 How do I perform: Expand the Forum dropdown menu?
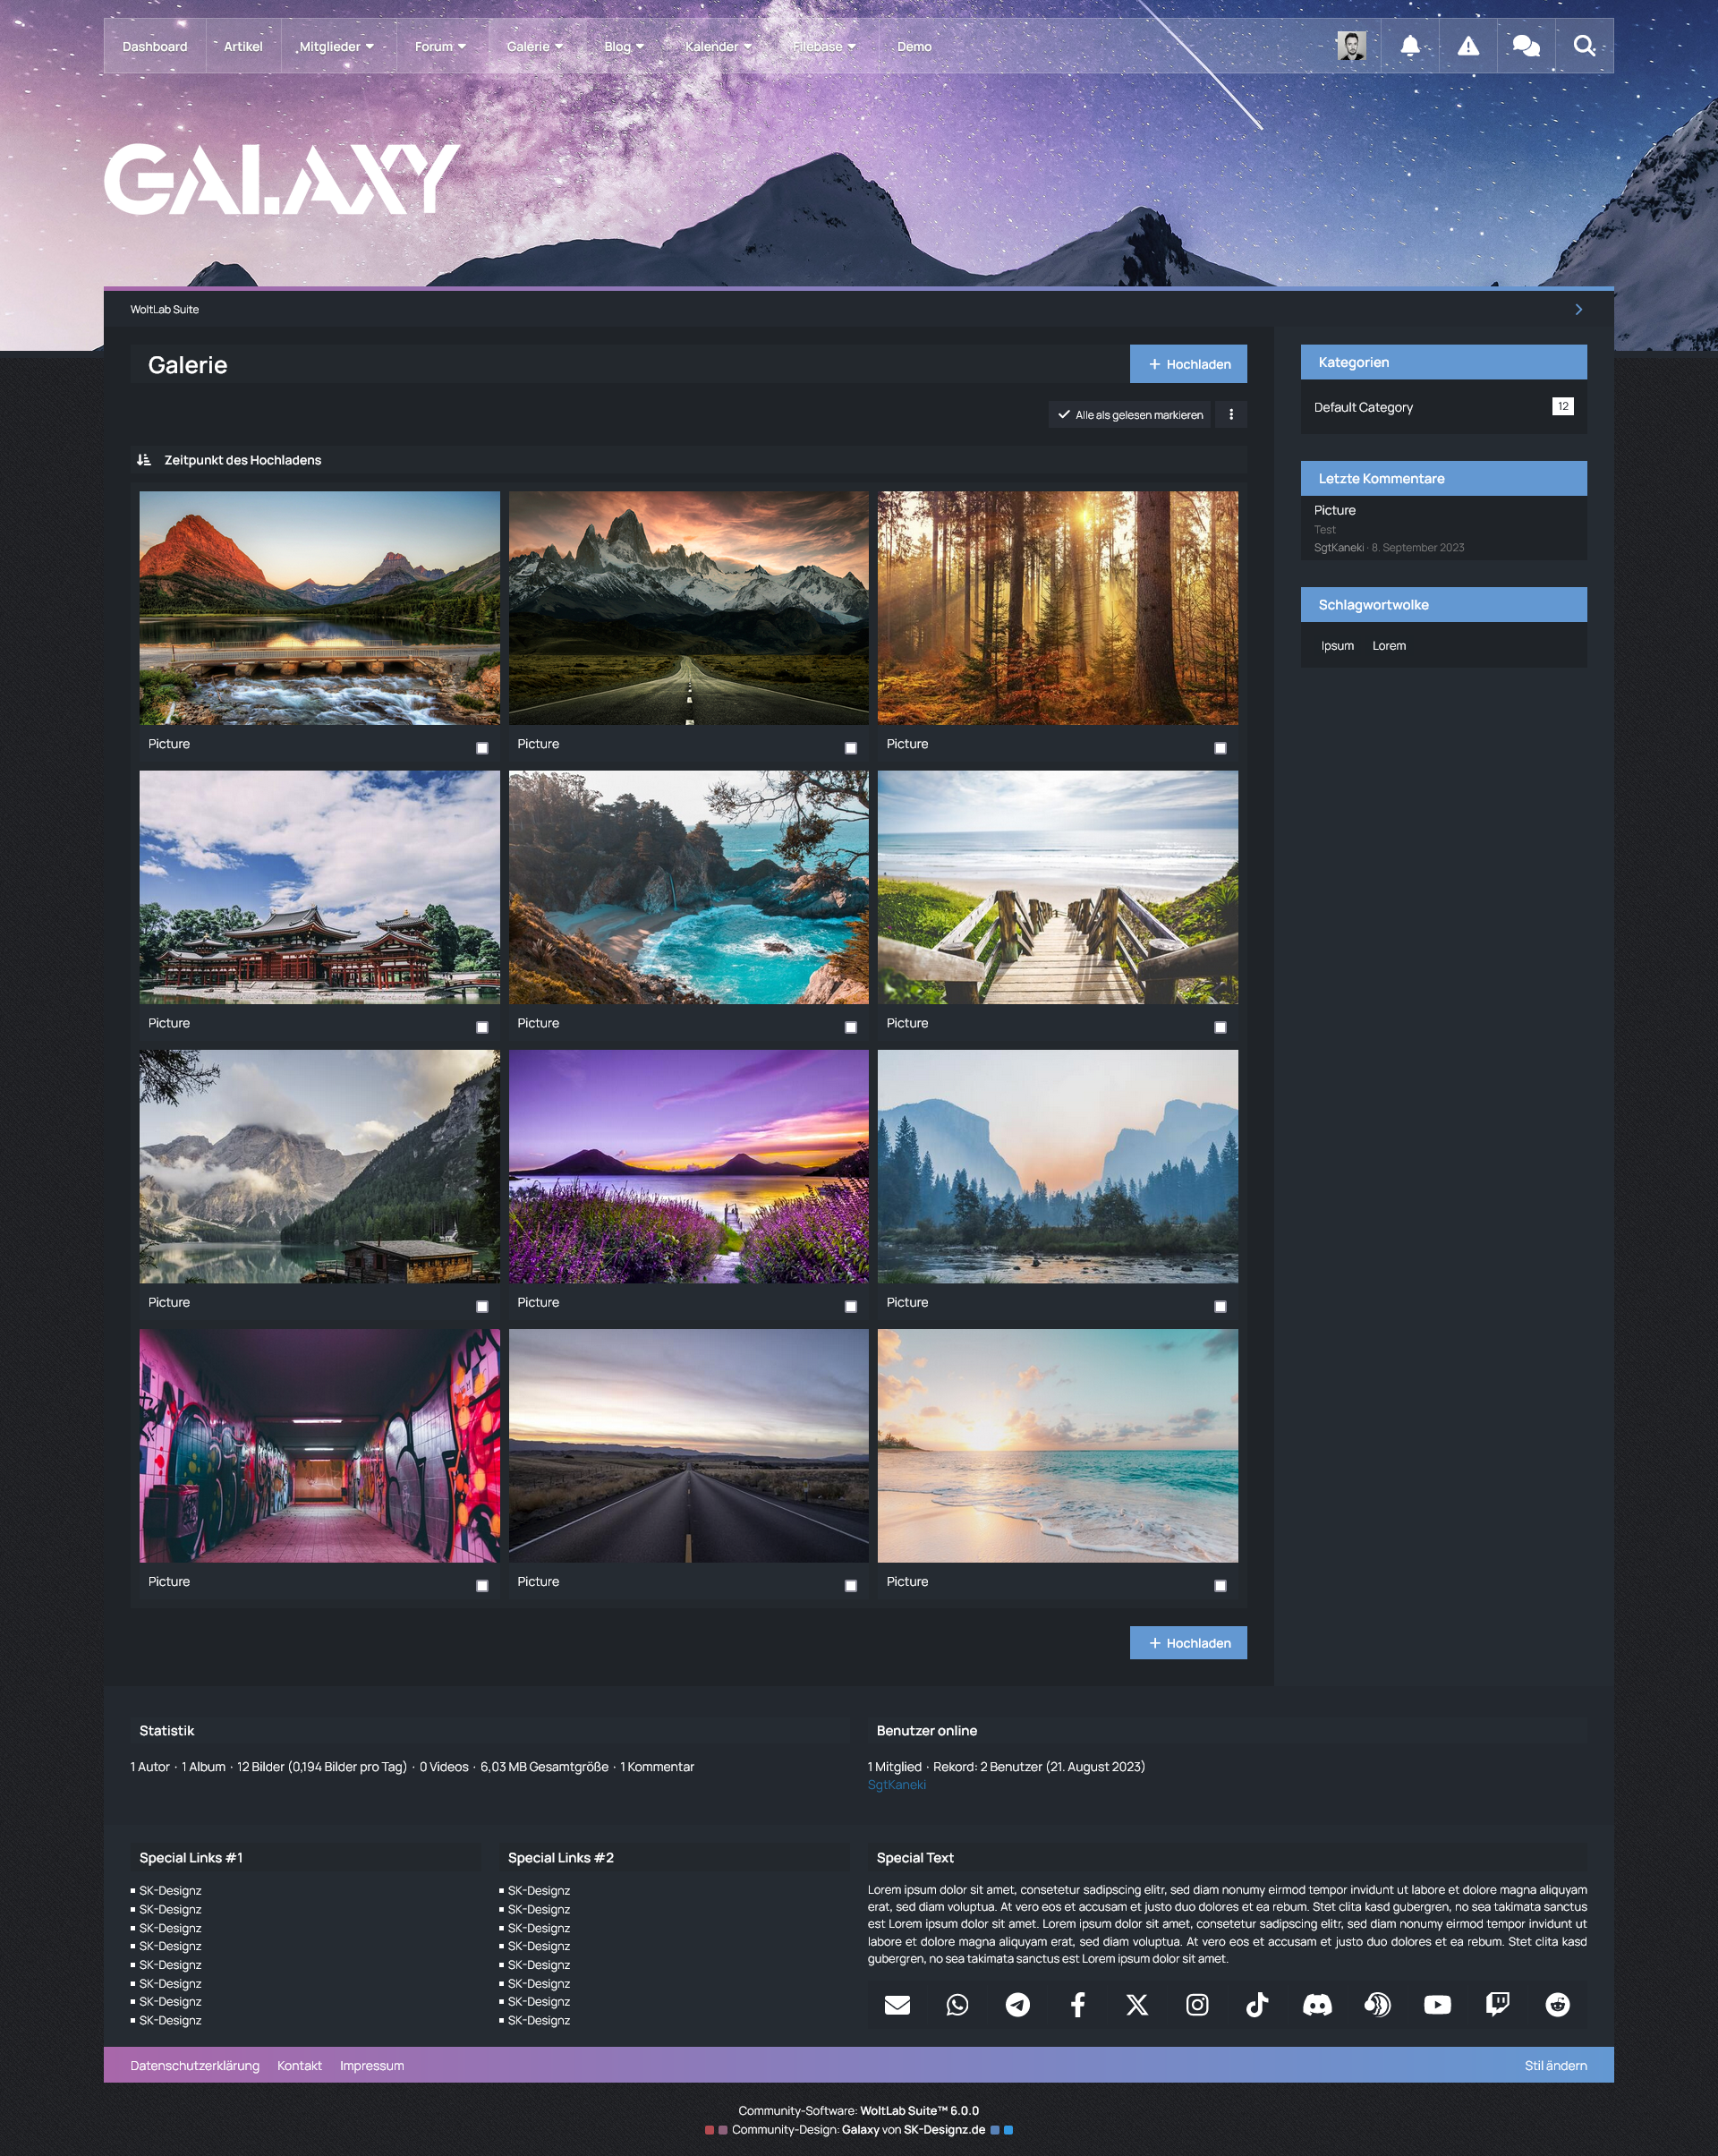tap(440, 47)
